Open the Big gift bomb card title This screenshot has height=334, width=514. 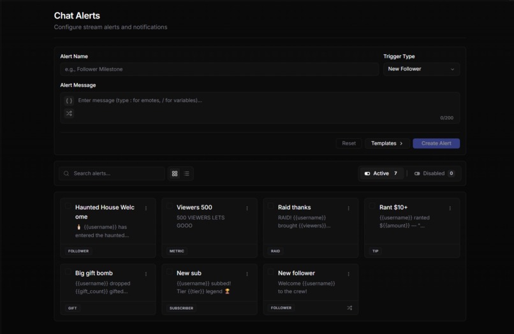tap(94, 273)
